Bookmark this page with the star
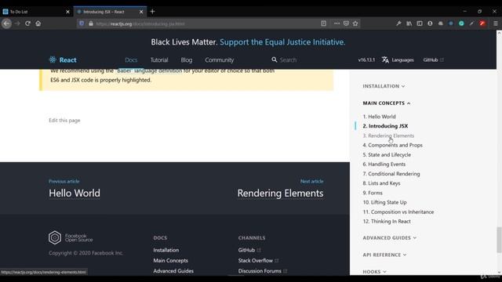The image size is (502, 282). 355,23
